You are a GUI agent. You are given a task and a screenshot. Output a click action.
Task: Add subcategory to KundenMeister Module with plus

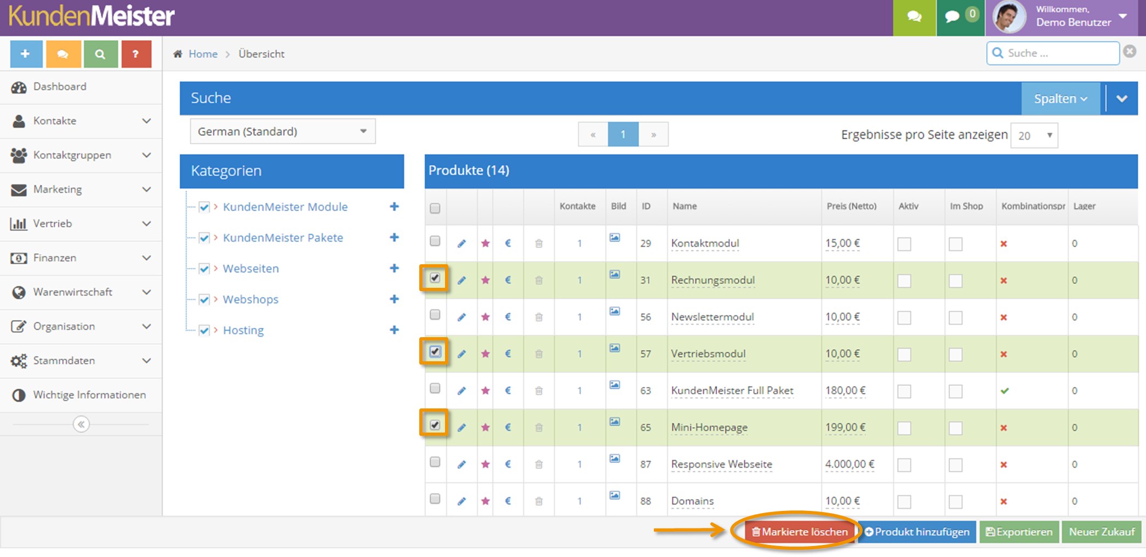394,207
